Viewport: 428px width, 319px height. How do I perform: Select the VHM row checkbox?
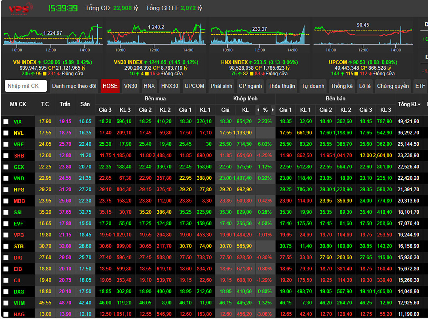point(6,303)
